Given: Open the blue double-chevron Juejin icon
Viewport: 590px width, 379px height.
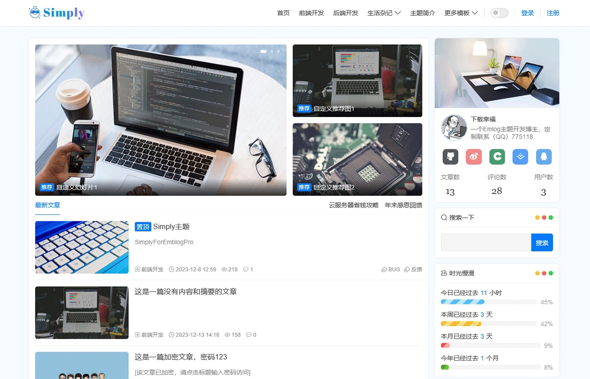Looking at the screenshot, I should pos(520,157).
